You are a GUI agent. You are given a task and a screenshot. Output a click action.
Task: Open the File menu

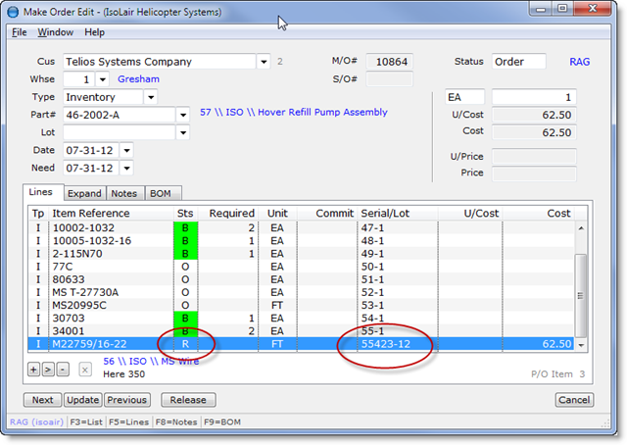click(20, 32)
